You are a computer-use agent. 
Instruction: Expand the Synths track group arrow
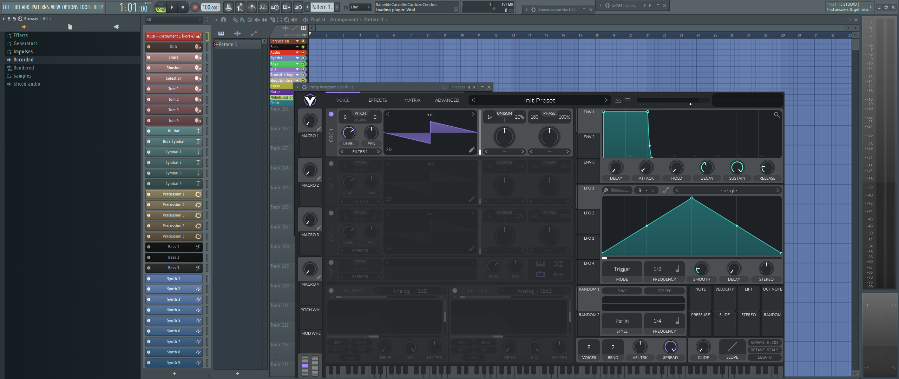tap(297, 58)
